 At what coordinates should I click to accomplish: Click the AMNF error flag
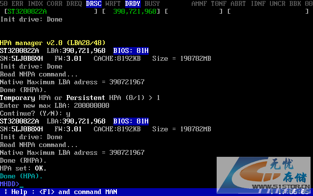click(199, 3)
